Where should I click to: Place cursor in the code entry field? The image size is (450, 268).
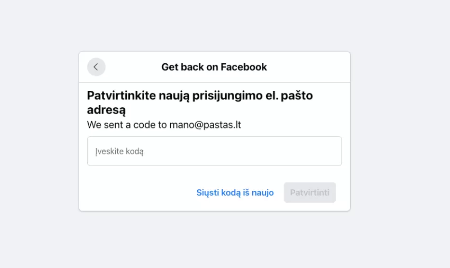click(214, 151)
